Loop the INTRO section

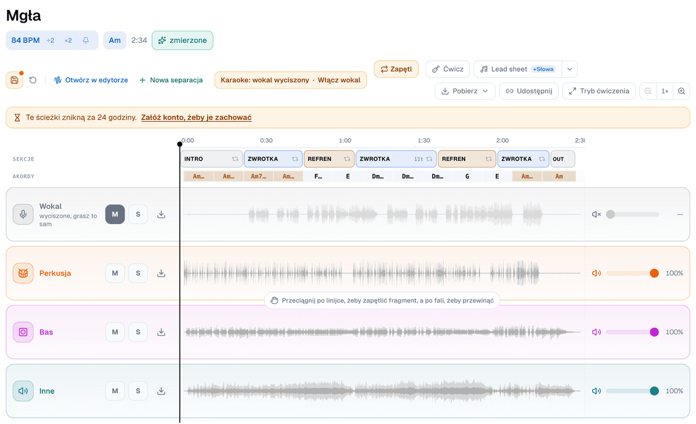point(235,159)
